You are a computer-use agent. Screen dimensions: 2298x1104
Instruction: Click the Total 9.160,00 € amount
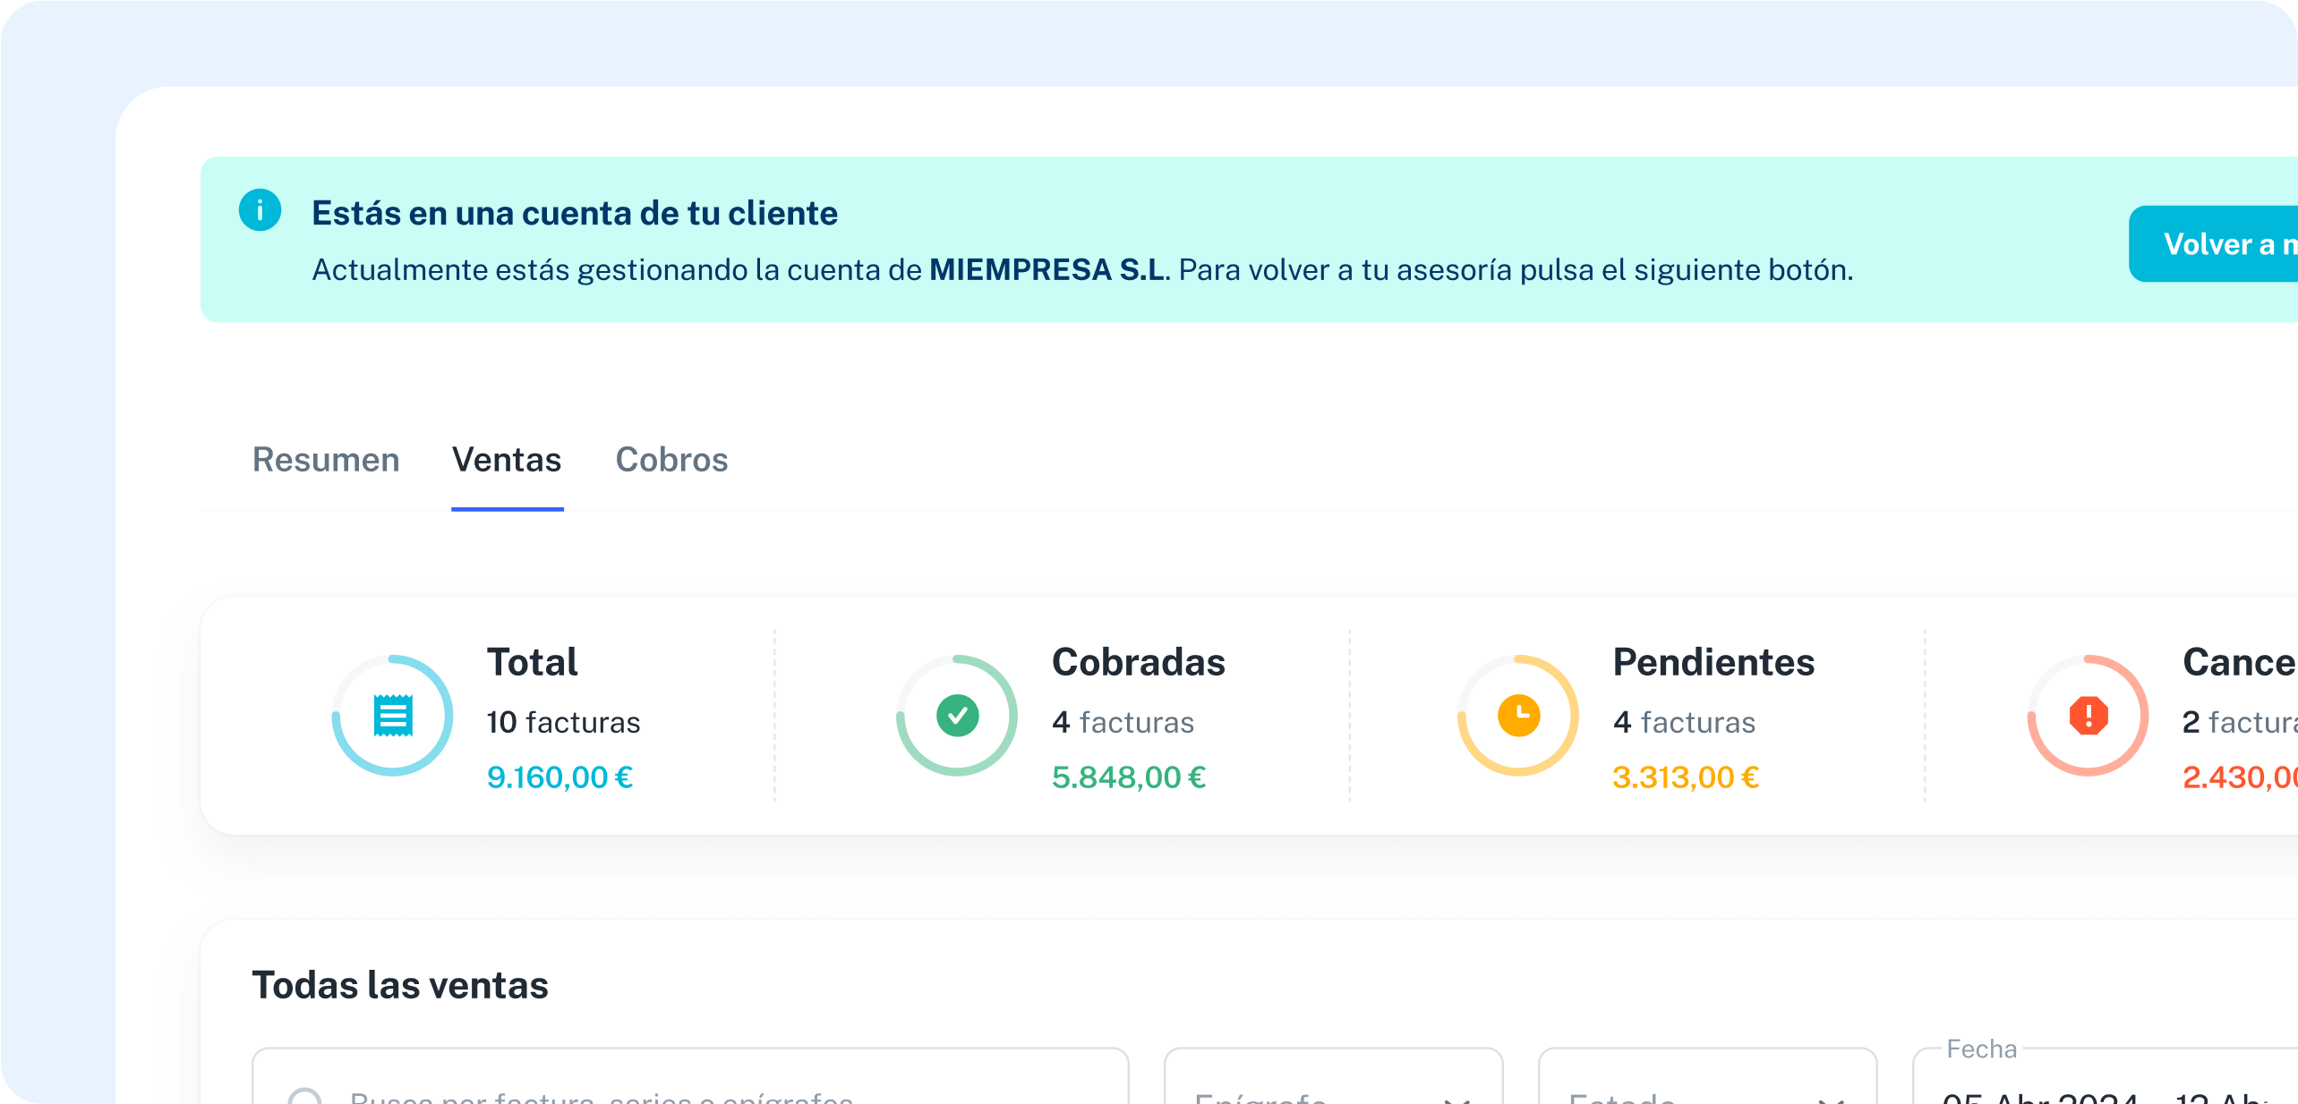560,777
